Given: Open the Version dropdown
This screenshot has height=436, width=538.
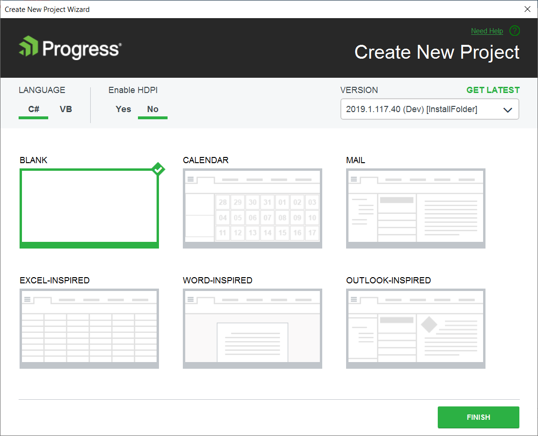Looking at the screenshot, I should [430, 109].
